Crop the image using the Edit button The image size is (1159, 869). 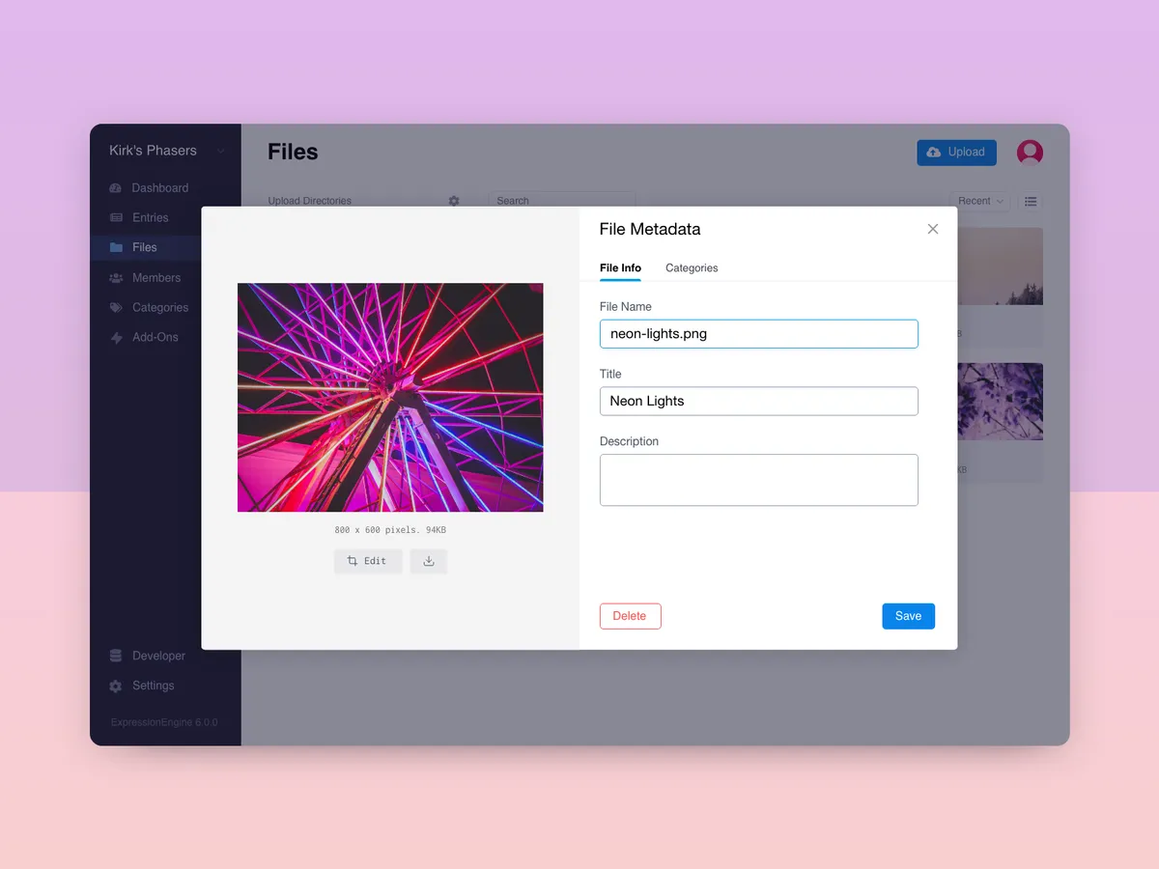(x=368, y=561)
